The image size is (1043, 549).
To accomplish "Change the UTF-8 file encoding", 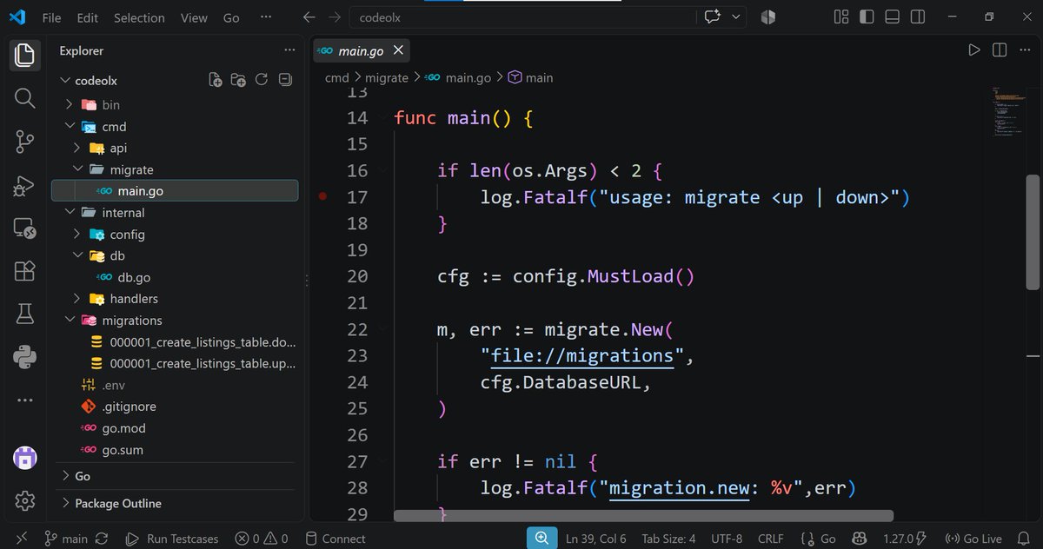I will 727,539.
